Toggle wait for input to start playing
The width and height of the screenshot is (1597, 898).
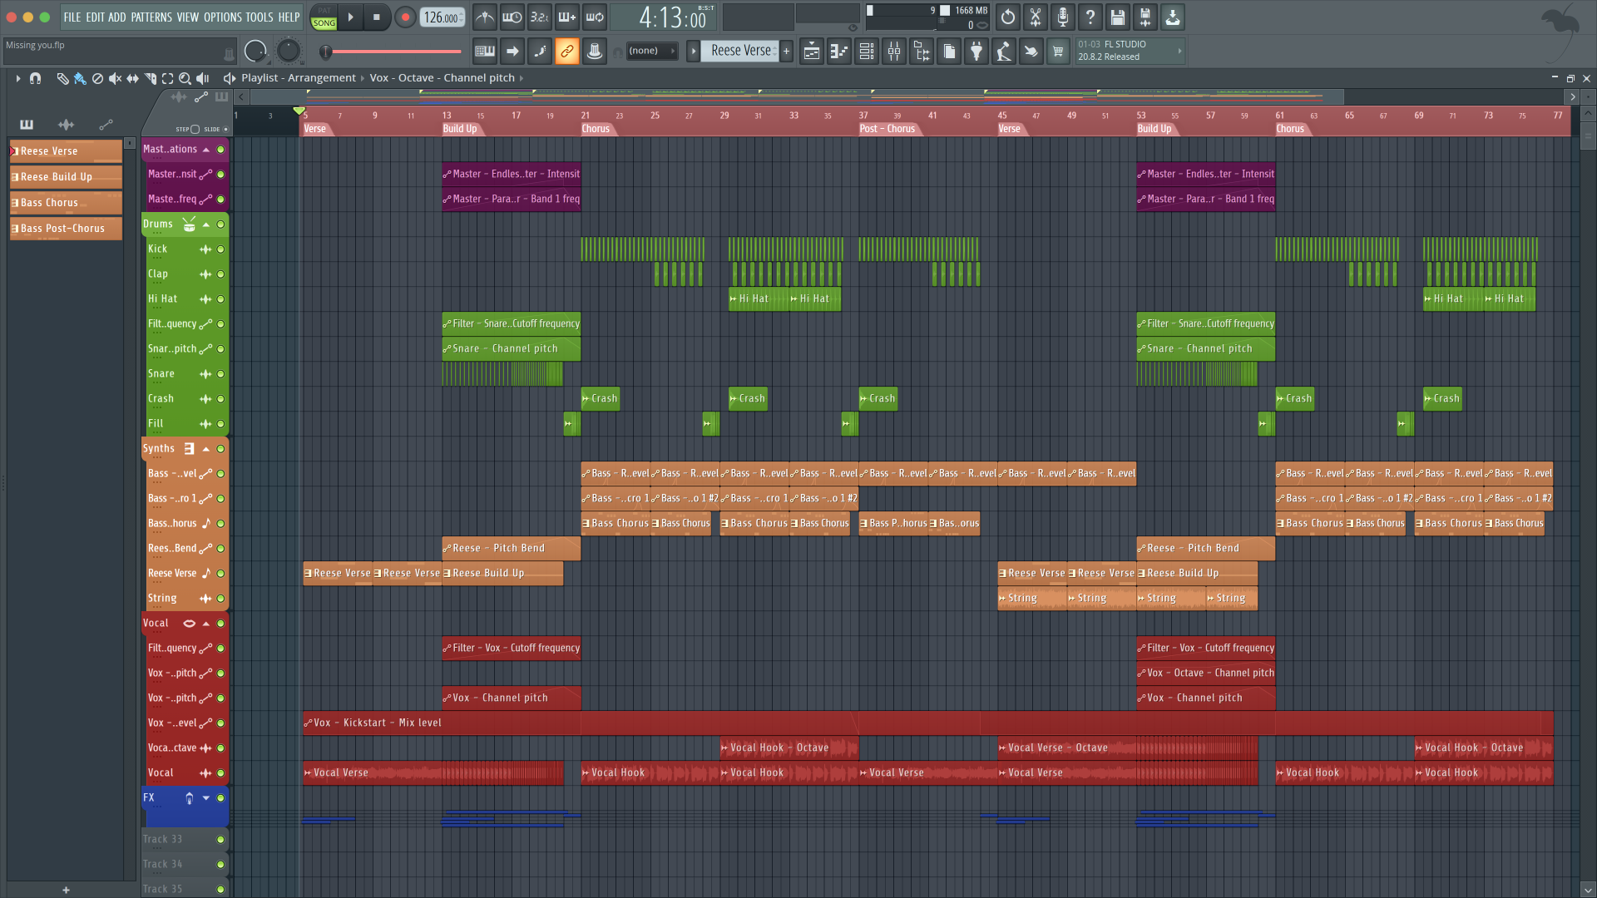[x=512, y=17]
